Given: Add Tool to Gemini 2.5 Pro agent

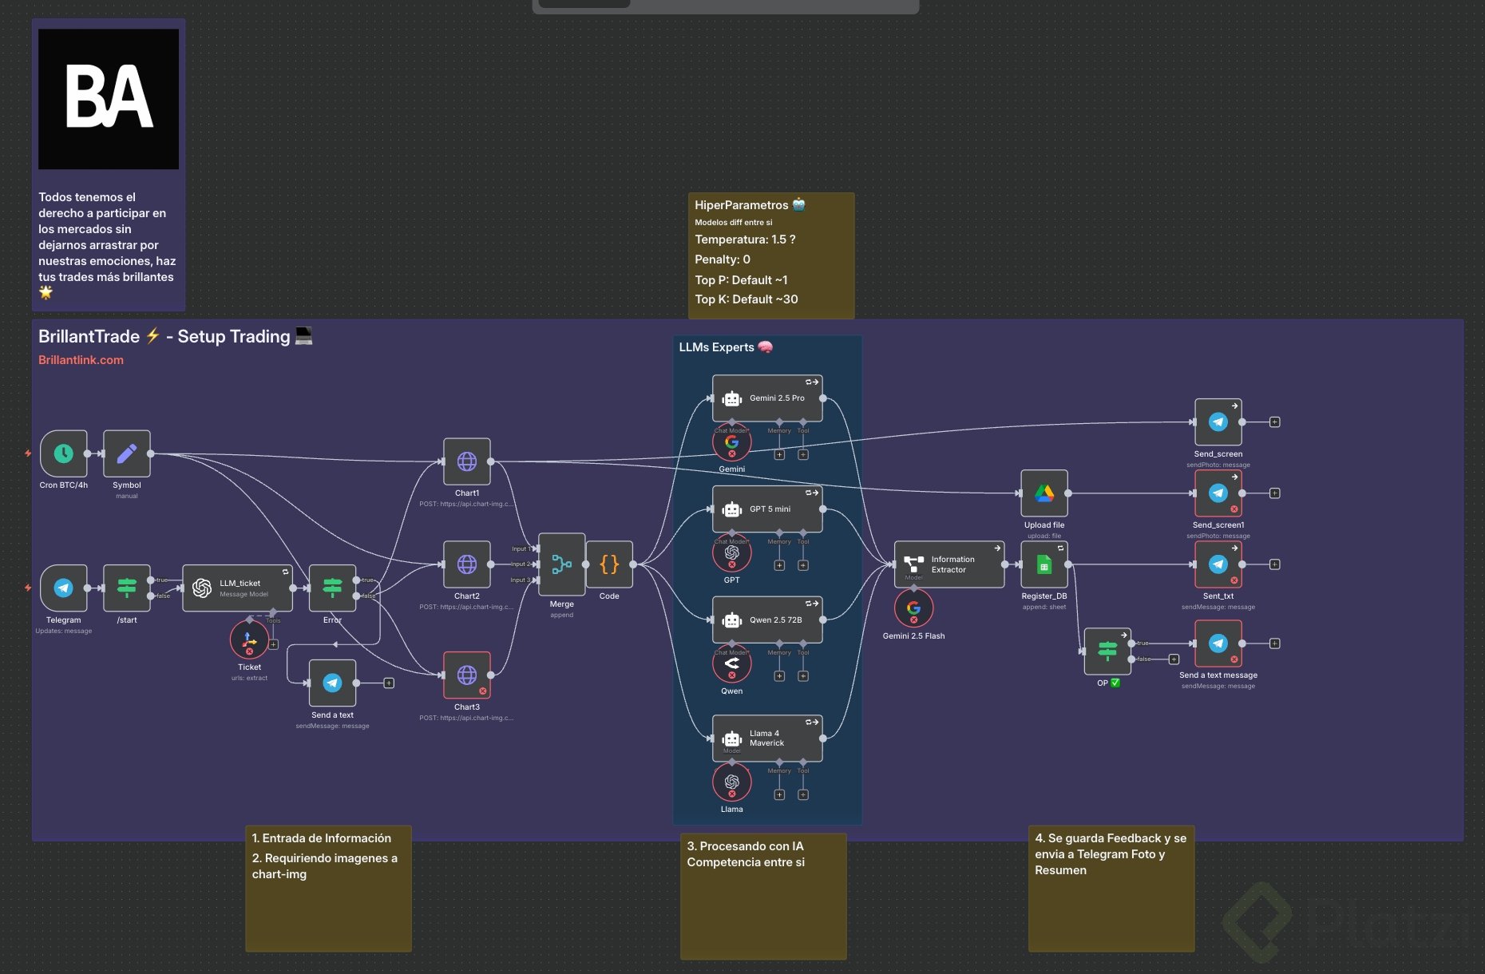Looking at the screenshot, I should (x=803, y=455).
